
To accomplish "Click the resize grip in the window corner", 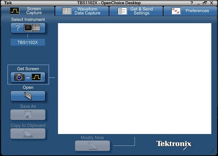I will pyautogui.click(x=213, y=151).
